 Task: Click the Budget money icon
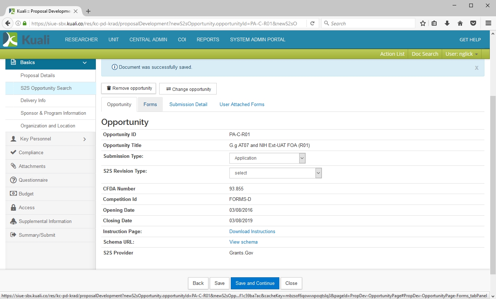pos(13,194)
